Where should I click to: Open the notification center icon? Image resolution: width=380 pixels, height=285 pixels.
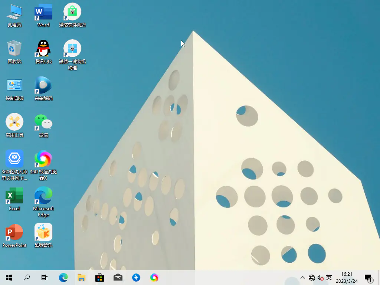click(368, 278)
